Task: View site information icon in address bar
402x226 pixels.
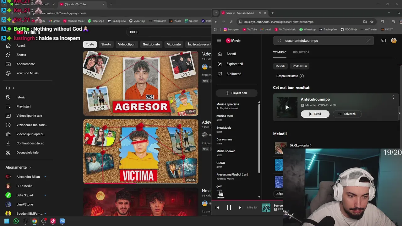Action: (x=240, y=22)
